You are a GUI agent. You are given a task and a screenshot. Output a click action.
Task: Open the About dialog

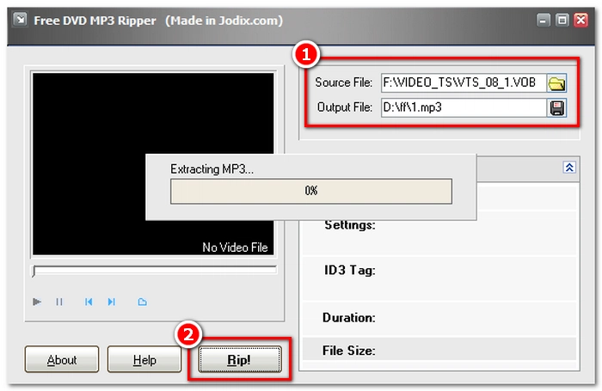point(62,359)
